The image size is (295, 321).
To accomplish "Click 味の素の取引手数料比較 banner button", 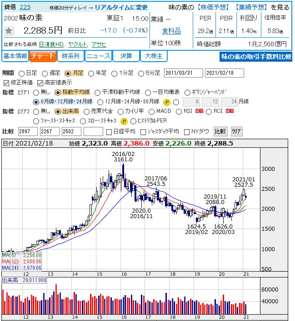I will [256, 57].
